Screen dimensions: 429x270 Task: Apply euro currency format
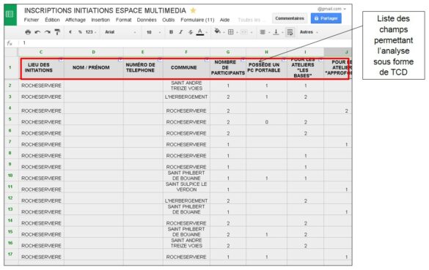(70, 32)
